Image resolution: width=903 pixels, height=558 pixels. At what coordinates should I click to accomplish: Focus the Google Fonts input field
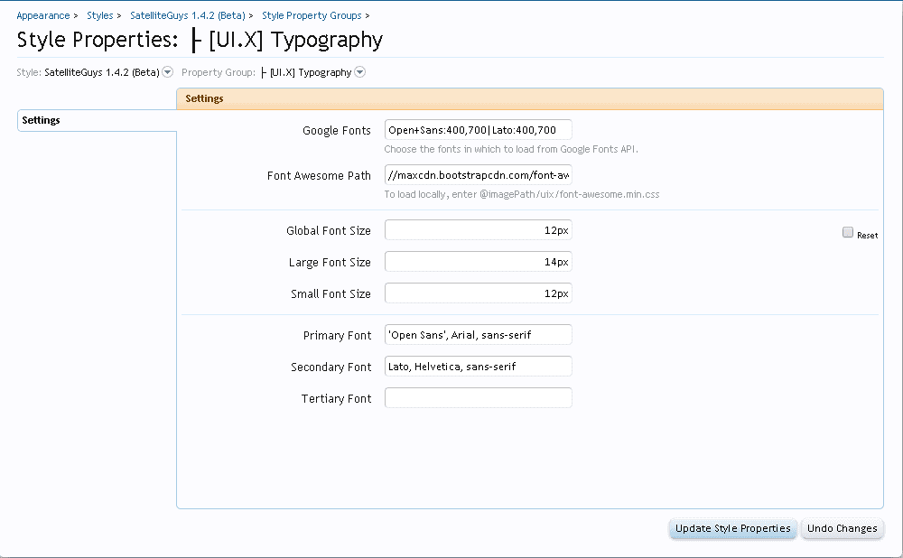(478, 130)
